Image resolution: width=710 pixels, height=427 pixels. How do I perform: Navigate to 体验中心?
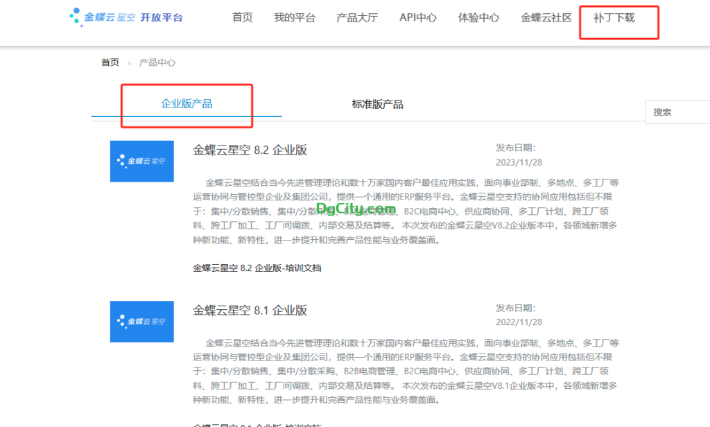point(478,18)
